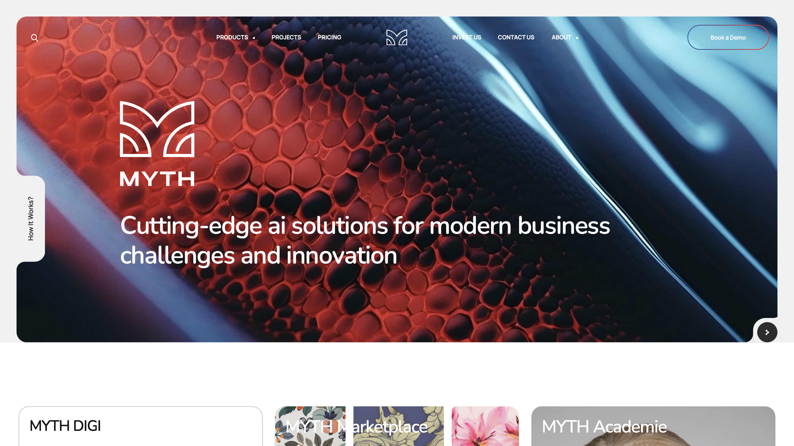The image size is (794, 446).
Task: Advance hero slider with arrow button
Action: (x=767, y=332)
